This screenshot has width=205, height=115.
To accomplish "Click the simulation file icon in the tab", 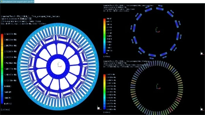I will point(1,1).
